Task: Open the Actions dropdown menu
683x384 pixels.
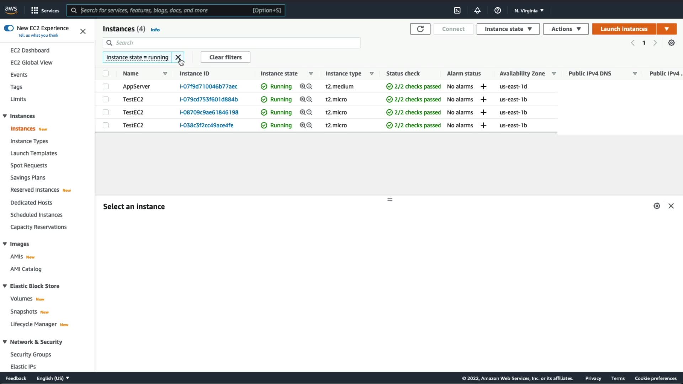Action: point(566,29)
